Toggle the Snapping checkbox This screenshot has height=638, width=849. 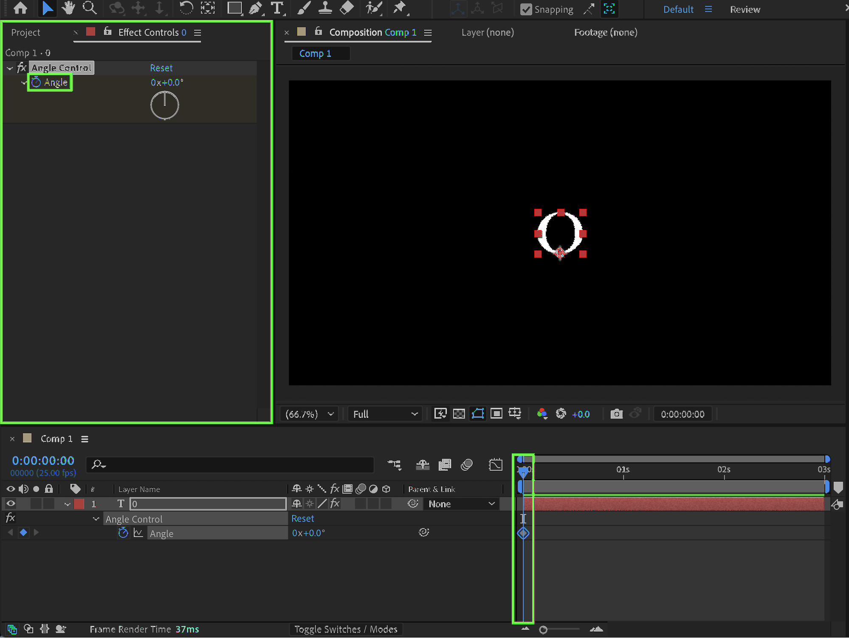coord(526,9)
